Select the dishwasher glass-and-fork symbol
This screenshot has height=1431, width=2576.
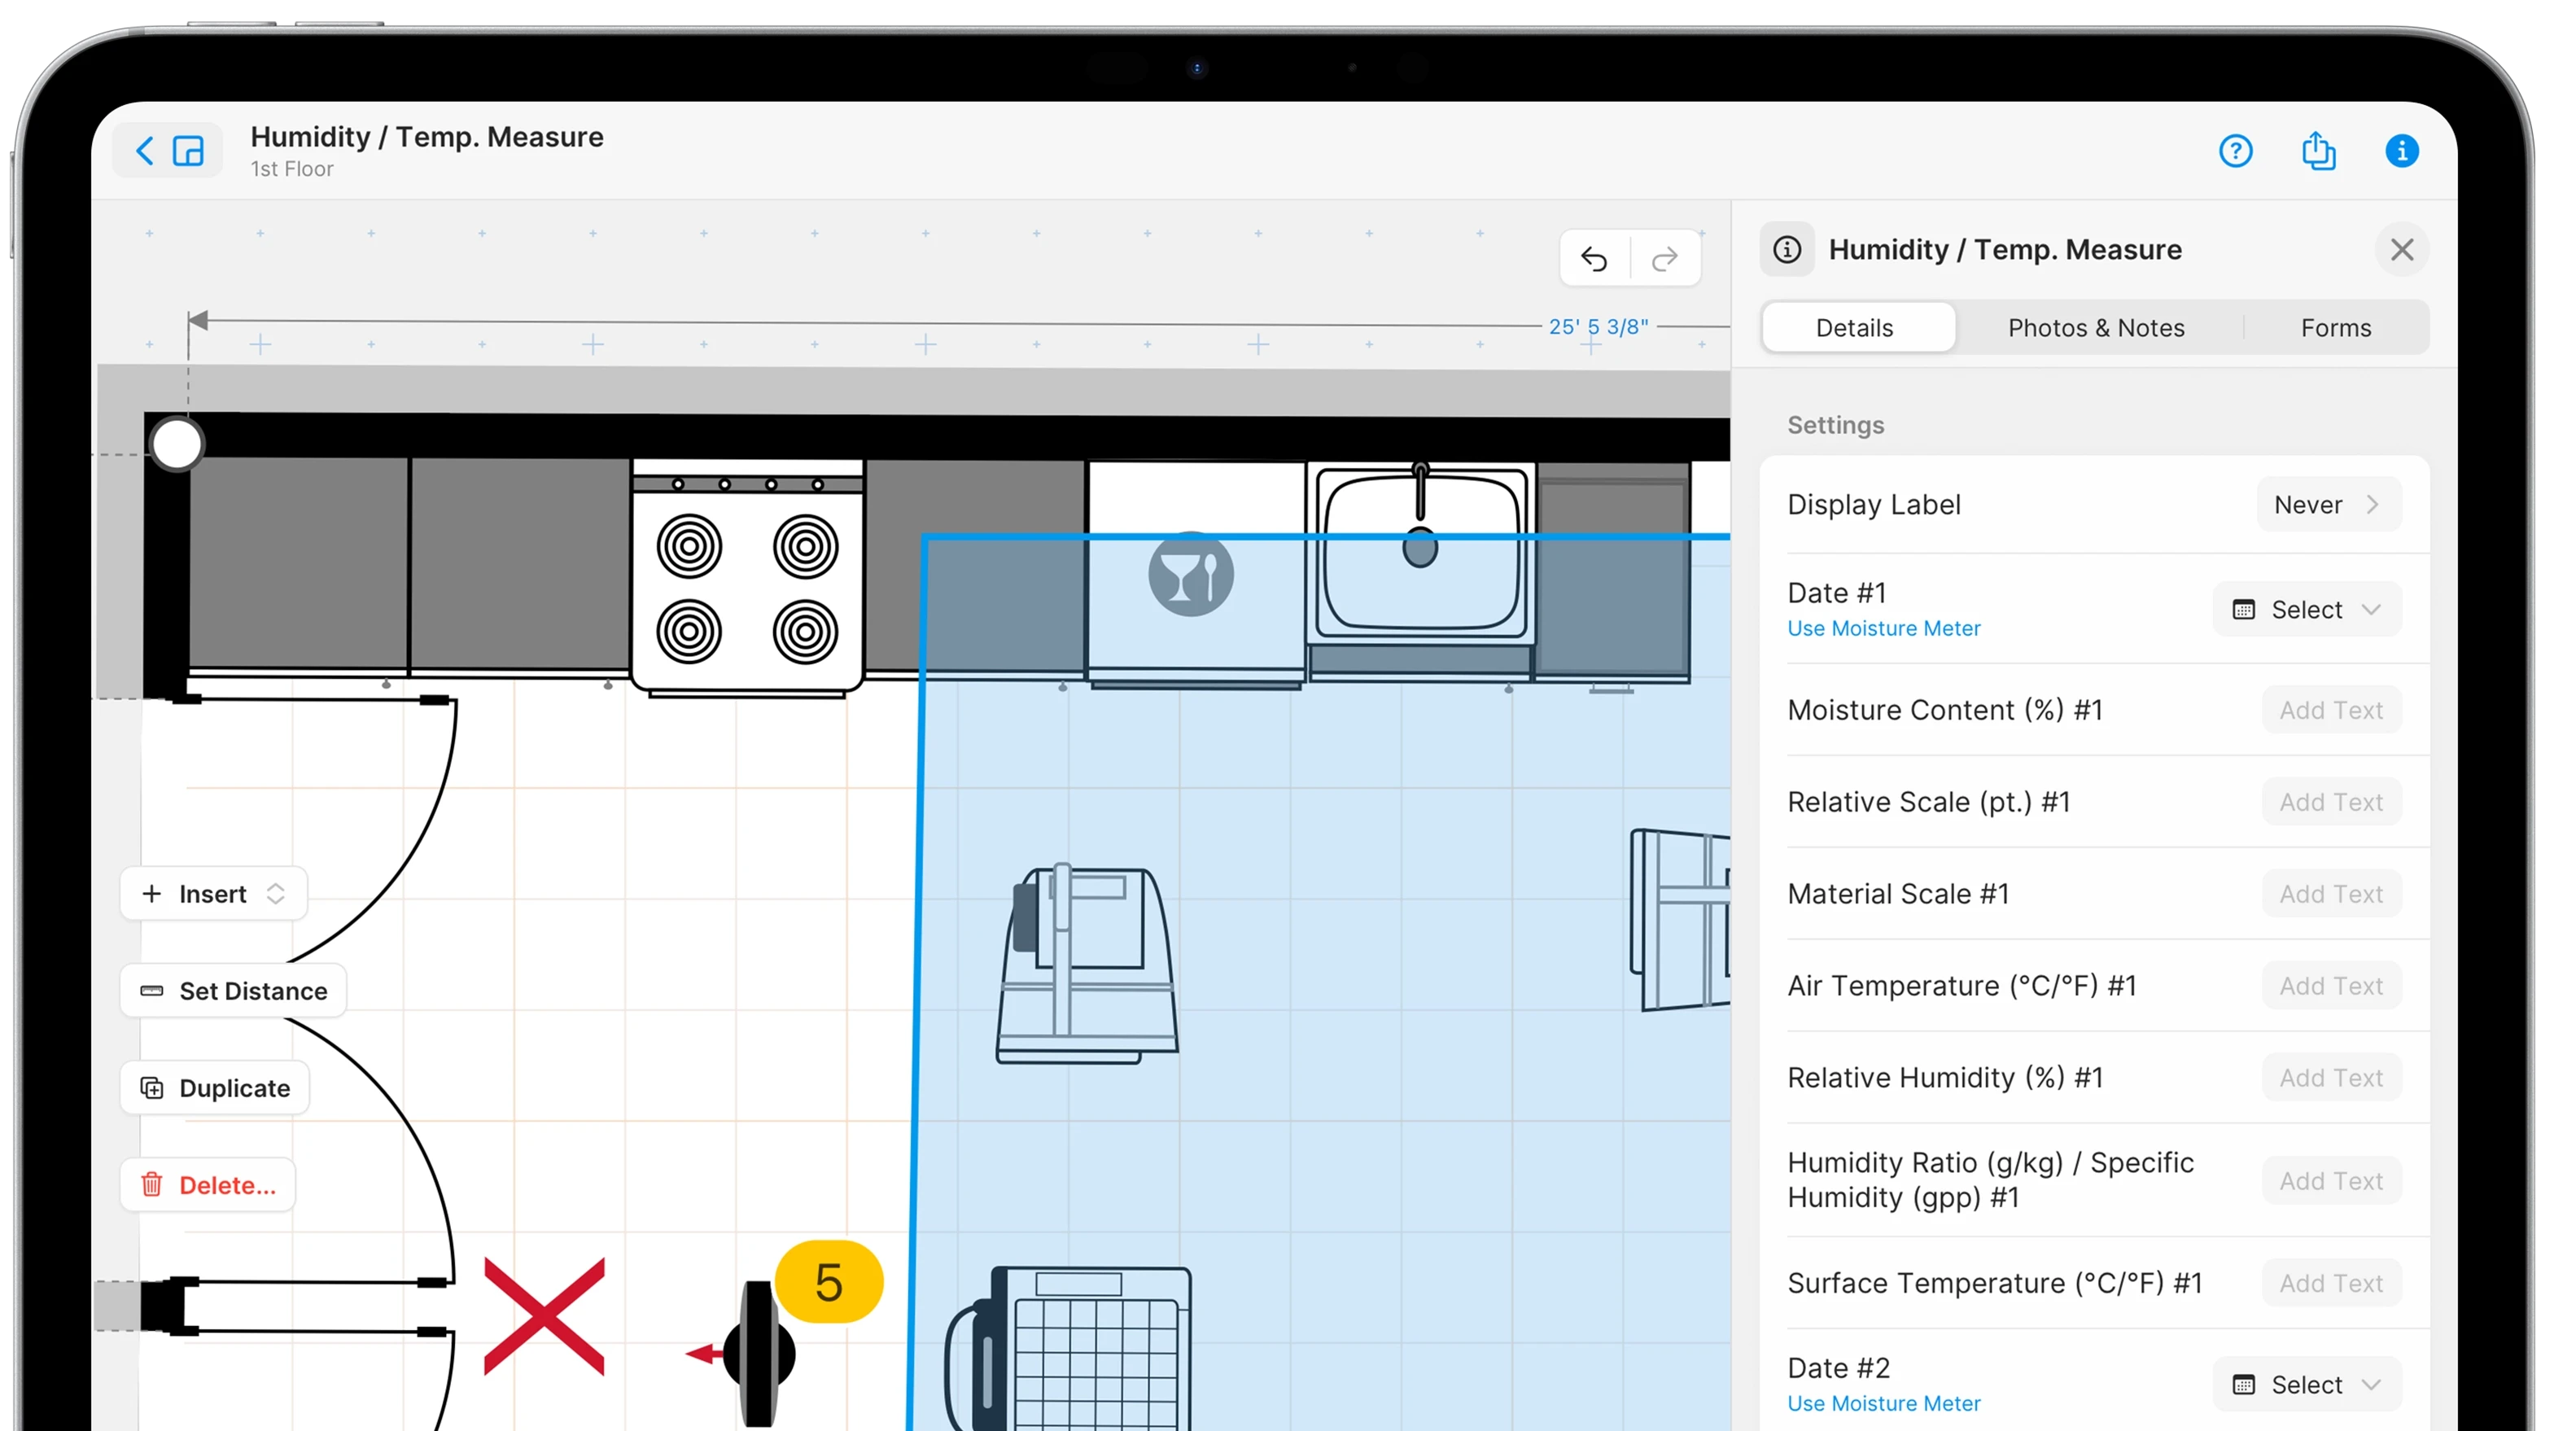pos(1190,575)
